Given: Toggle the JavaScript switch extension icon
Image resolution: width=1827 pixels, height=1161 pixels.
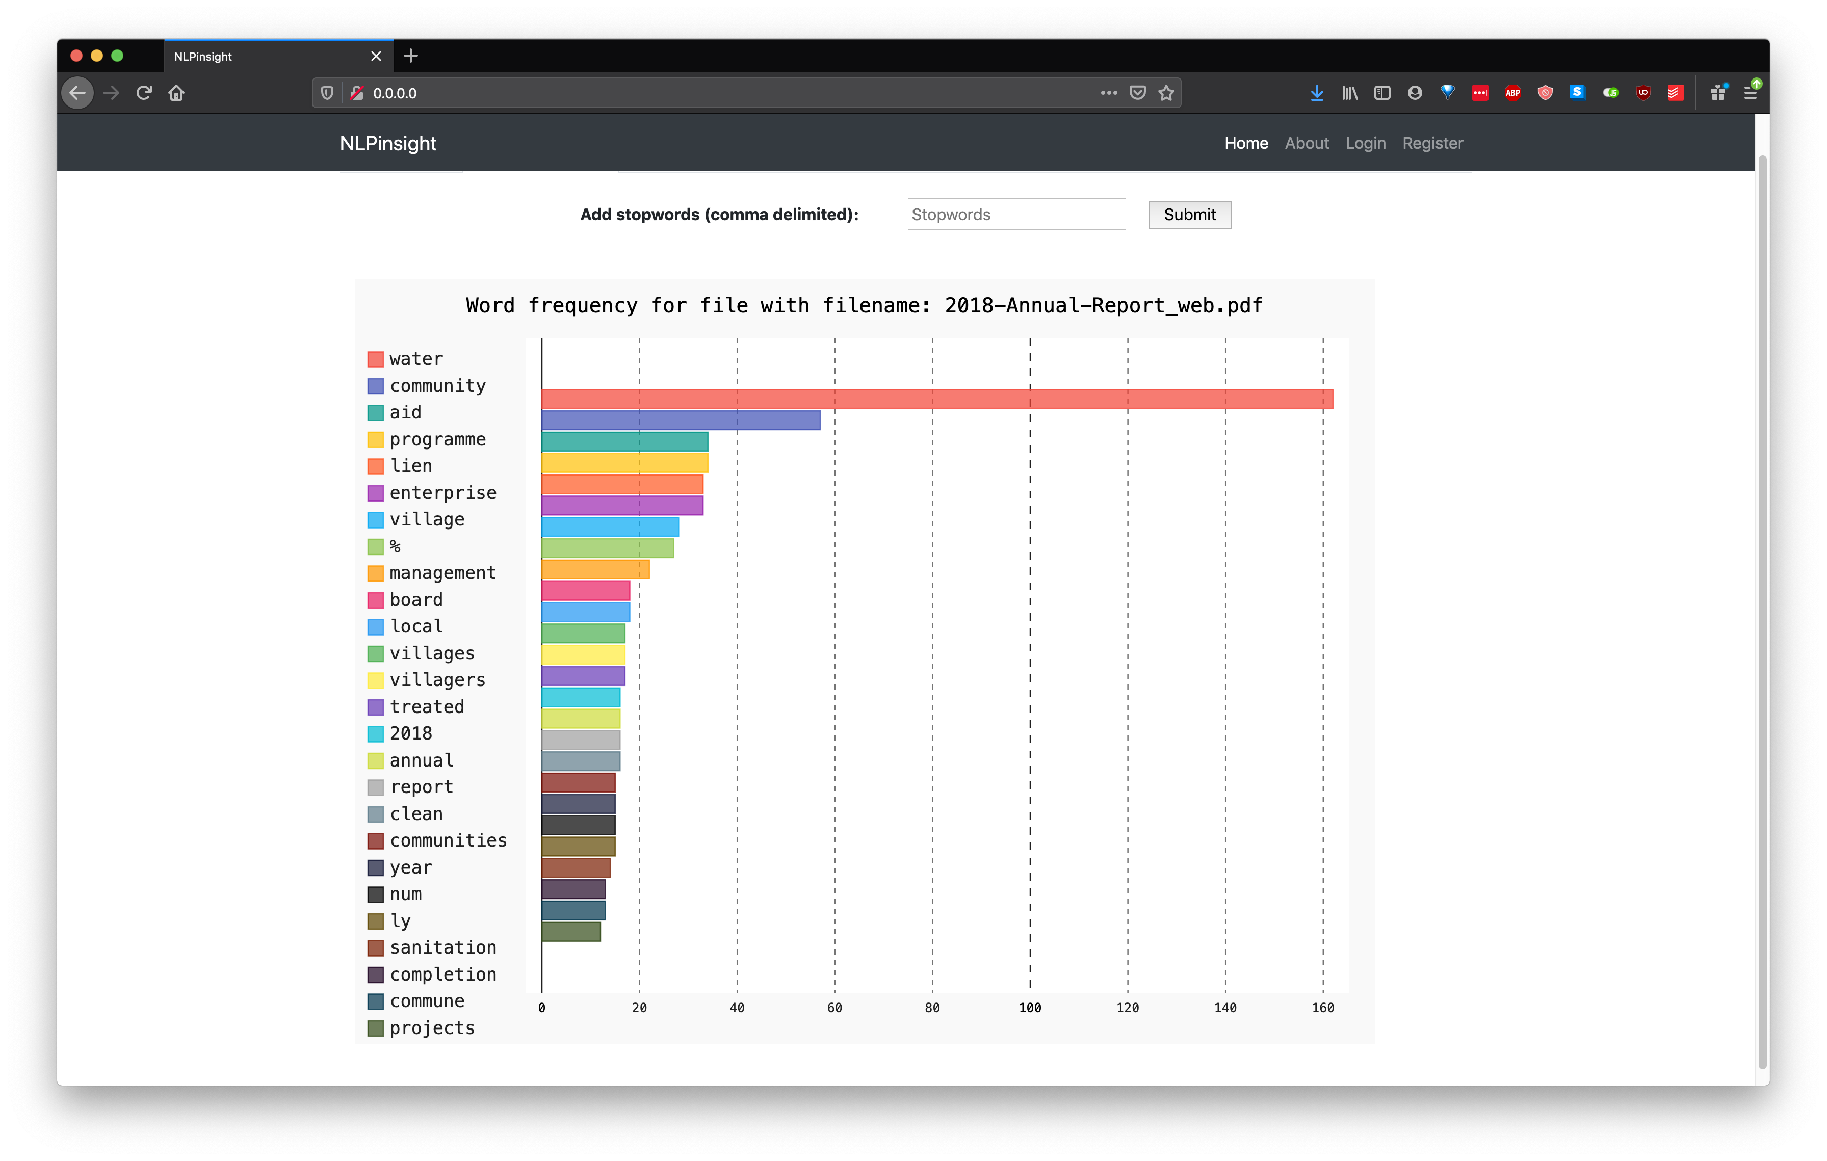Looking at the screenshot, I should tap(1610, 93).
